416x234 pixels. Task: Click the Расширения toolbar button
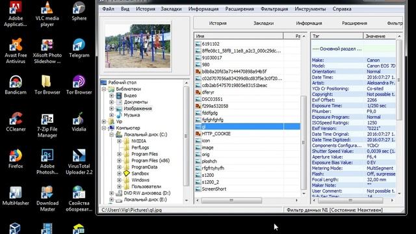(x=354, y=23)
